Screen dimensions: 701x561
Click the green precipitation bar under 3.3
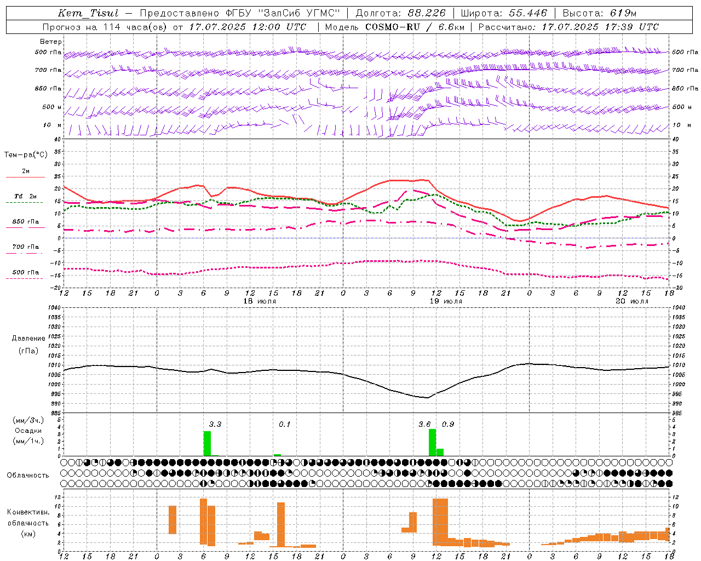pos(207,444)
